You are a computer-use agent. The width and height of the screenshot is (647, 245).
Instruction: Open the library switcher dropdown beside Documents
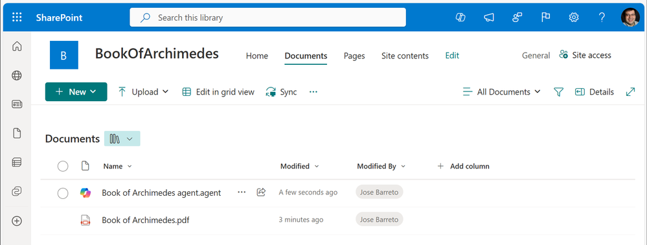coord(122,139)
